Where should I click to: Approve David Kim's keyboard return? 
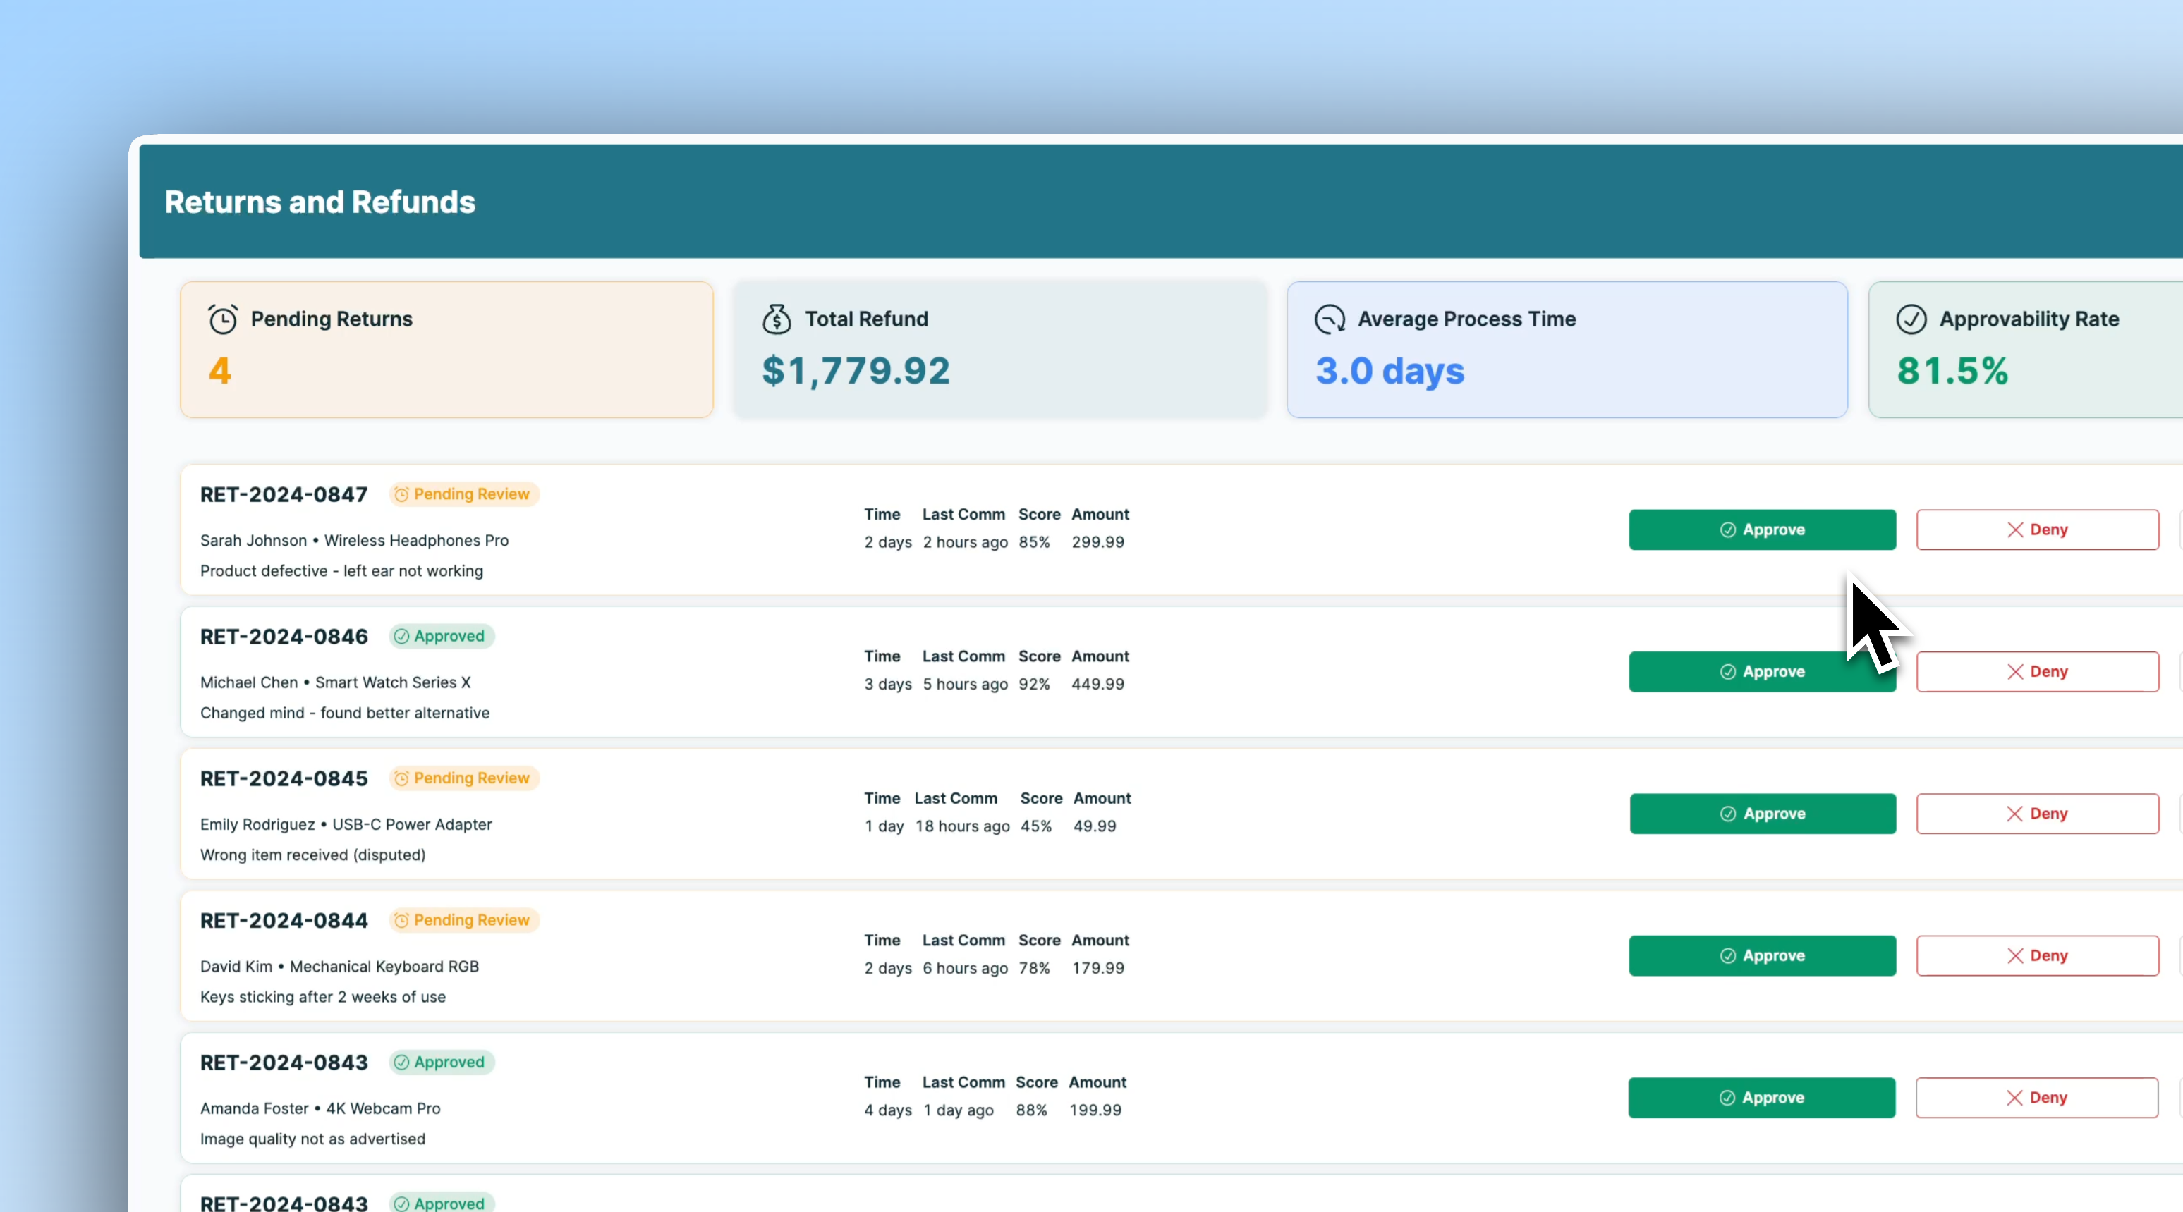point(1762,955)
